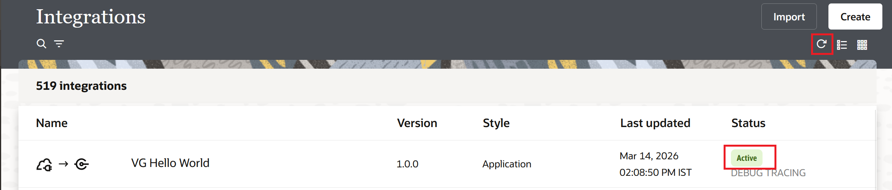Image resolution: width=892 pixels, height=190 pixels.
Task: Click the cloud trigger icon for VG Hello World
Action: [44, 164]
